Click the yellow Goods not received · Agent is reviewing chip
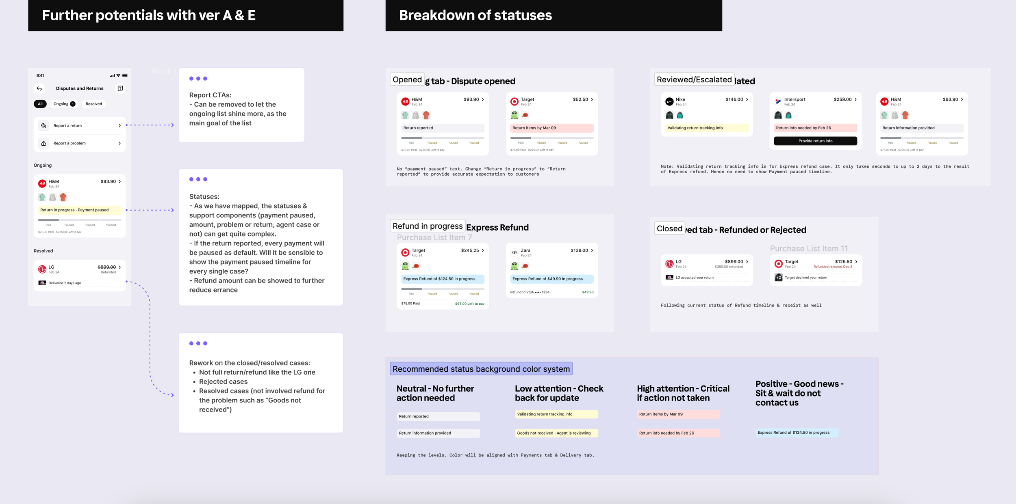 (556, 433)
